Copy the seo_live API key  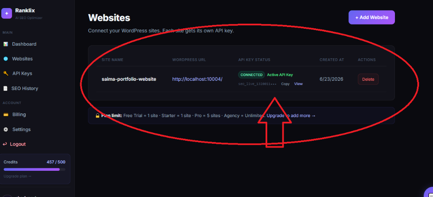(285, 84)
